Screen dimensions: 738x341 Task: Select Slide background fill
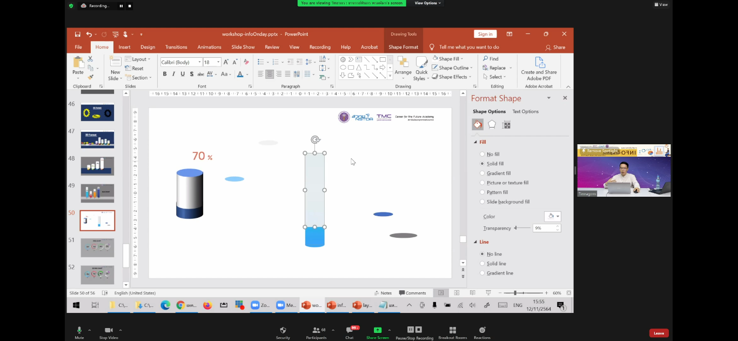[505, 202]
